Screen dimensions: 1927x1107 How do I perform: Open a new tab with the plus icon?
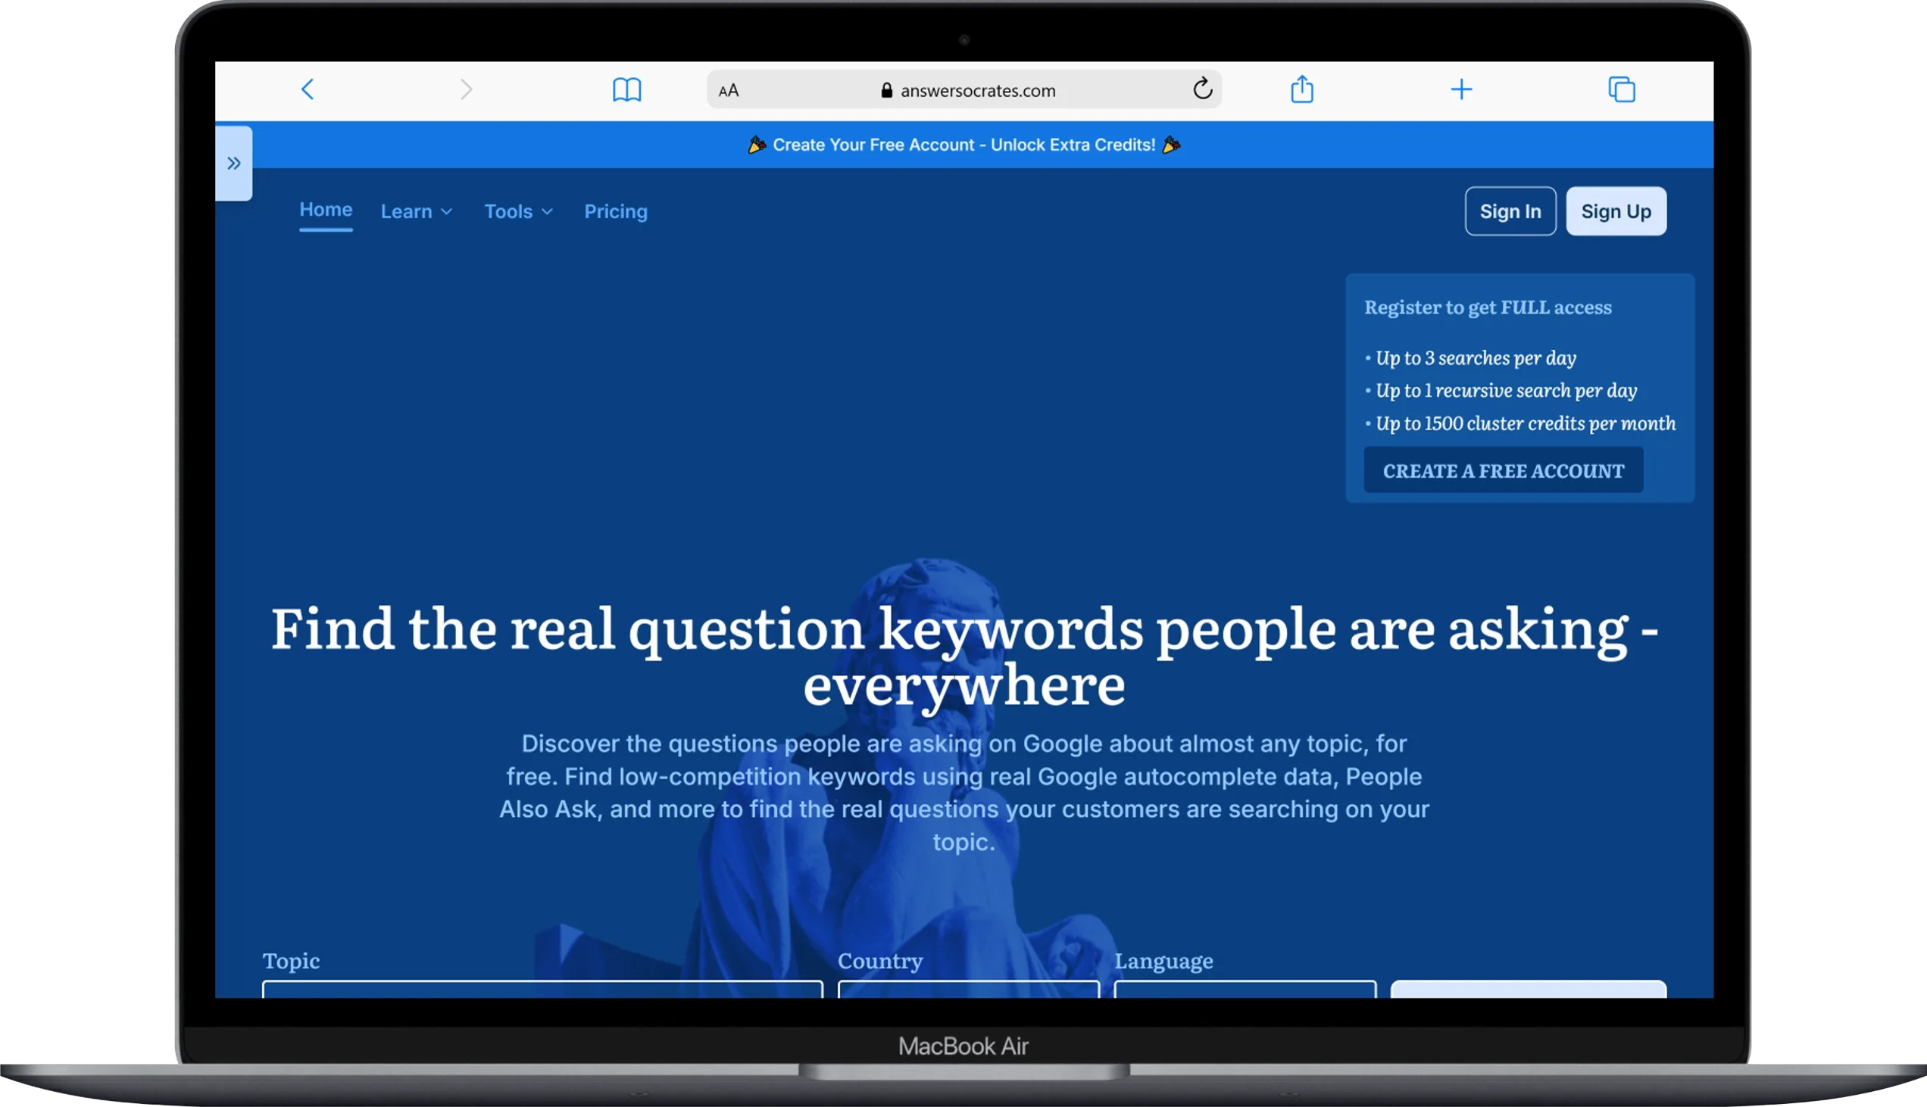(1461, 89)
